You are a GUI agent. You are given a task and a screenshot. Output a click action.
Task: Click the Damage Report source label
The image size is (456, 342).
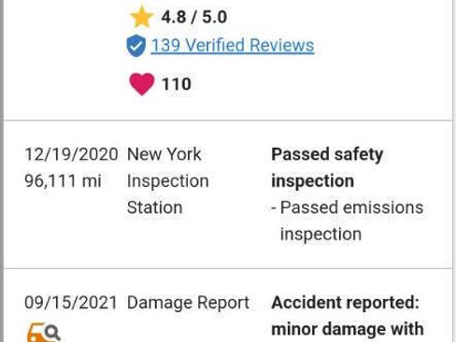[189, 303]
